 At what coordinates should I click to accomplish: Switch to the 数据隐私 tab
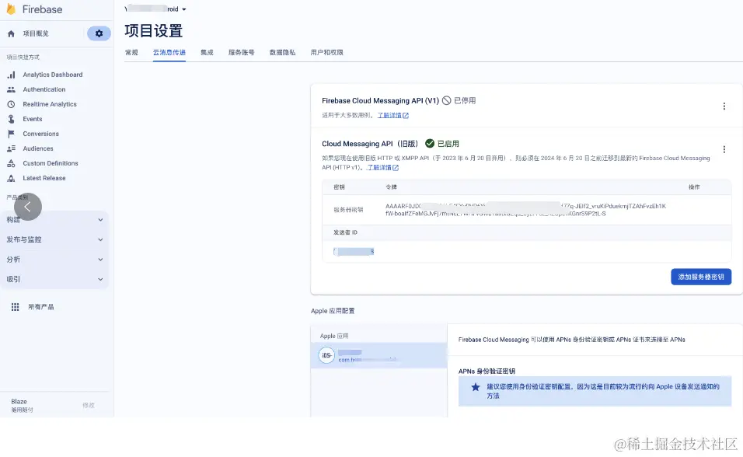(x=282, y=53)
